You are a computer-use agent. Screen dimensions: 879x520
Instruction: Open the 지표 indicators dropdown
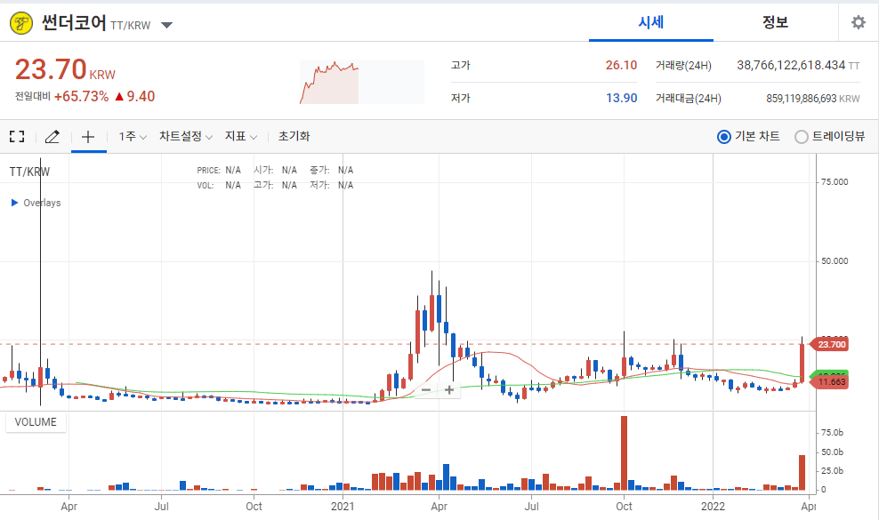[241, 136]
